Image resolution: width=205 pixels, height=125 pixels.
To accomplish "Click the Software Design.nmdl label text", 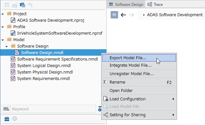I will tap(42, 52).
